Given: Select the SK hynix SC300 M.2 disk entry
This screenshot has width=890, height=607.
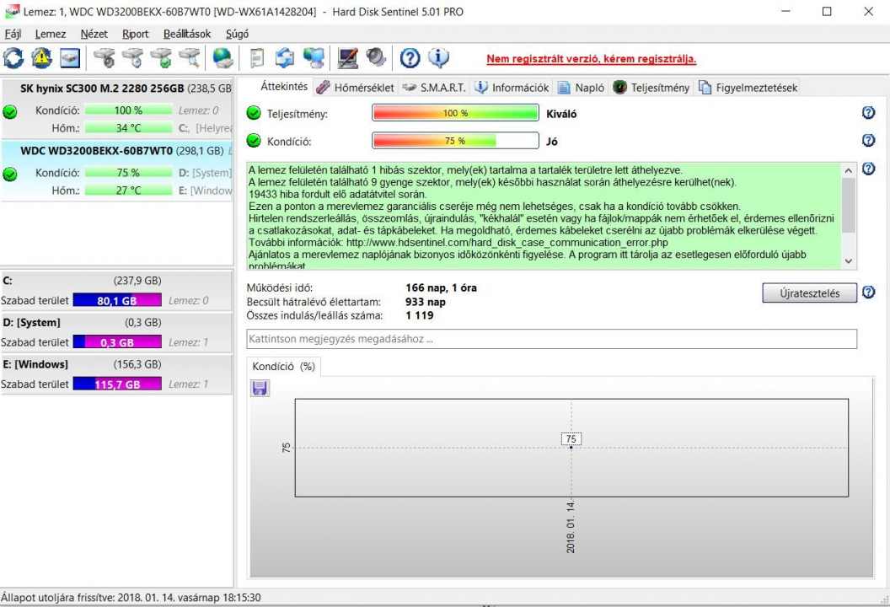Looking at the screenshot, I should (117, 109).
